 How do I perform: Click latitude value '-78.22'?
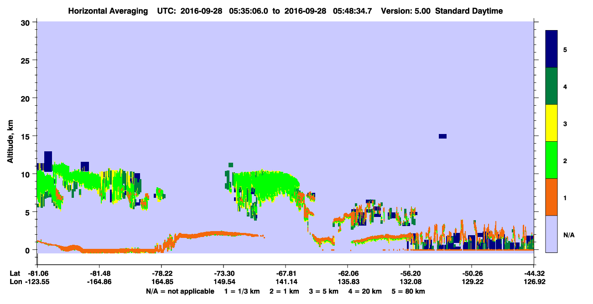tap(161, 273)
